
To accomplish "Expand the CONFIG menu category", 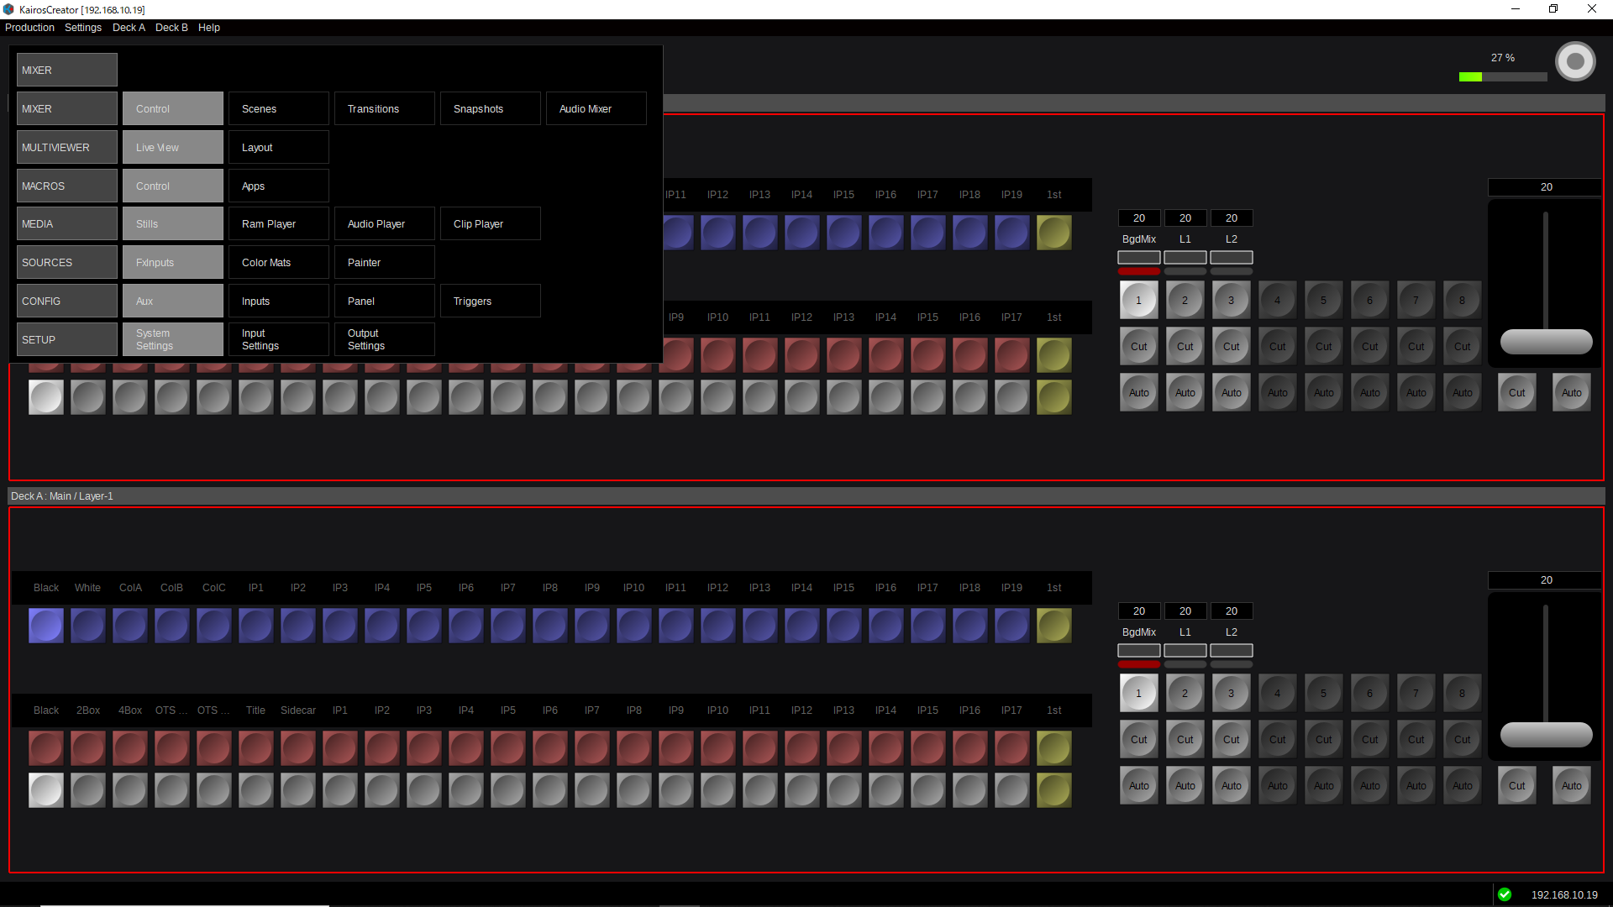I will (66, 301).
